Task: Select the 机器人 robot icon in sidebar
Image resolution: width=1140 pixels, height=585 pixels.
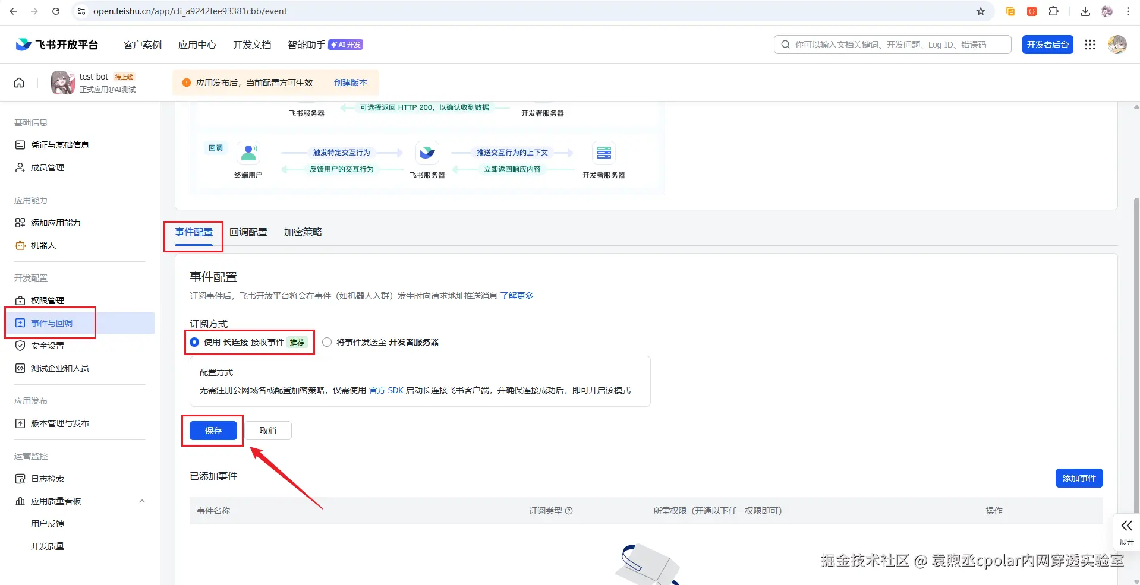Action: (20, 245)
